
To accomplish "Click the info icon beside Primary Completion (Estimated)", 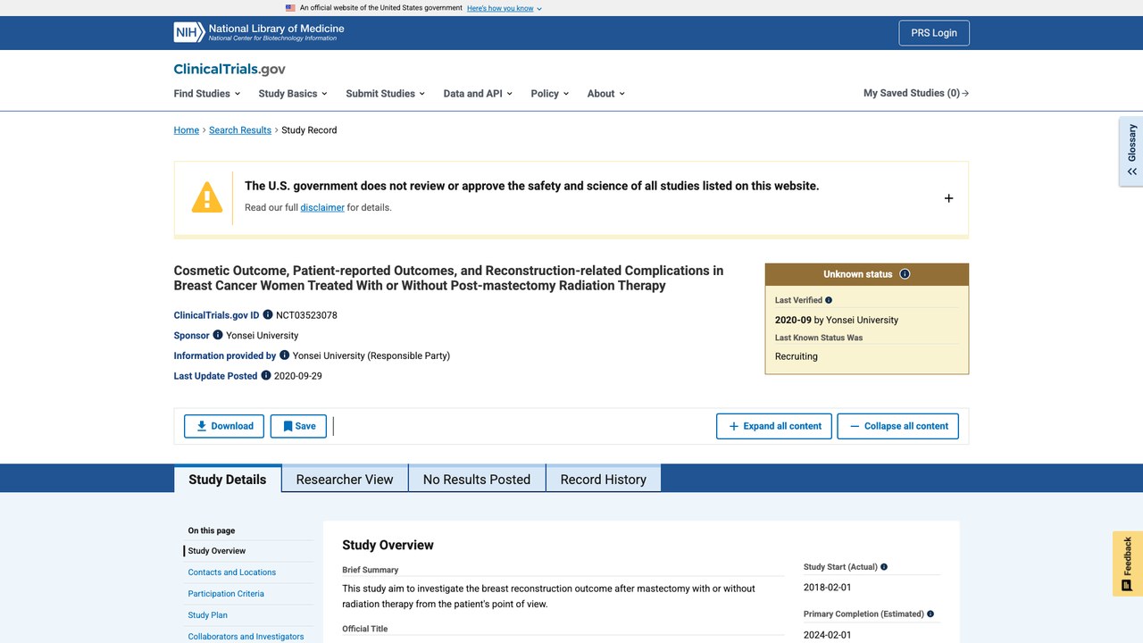I will pyautogui.click(x=930, y=614).
